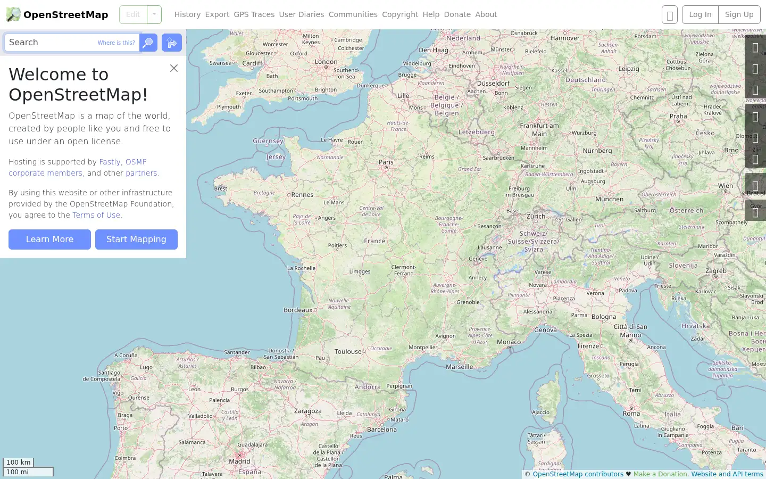This screenshot has width=766, height=479.
Task: Click the Show My Location map control
Action: (755, 90)
